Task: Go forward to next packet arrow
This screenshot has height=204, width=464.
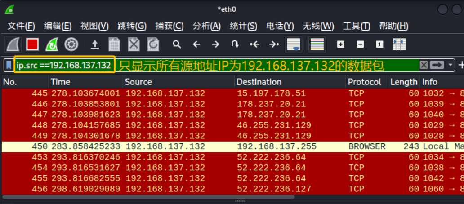Action: click(x=216, y=44)
